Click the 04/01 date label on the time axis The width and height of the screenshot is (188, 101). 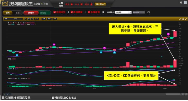tap(165, 88)
